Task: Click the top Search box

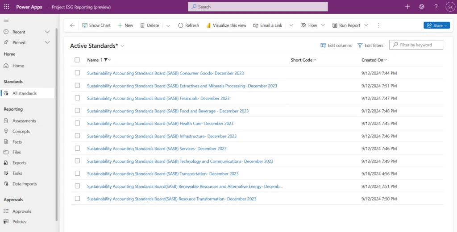Action: [258, 7]
